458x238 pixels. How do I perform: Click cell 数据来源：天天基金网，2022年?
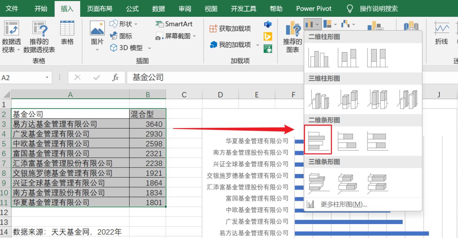tap(67, 232)
